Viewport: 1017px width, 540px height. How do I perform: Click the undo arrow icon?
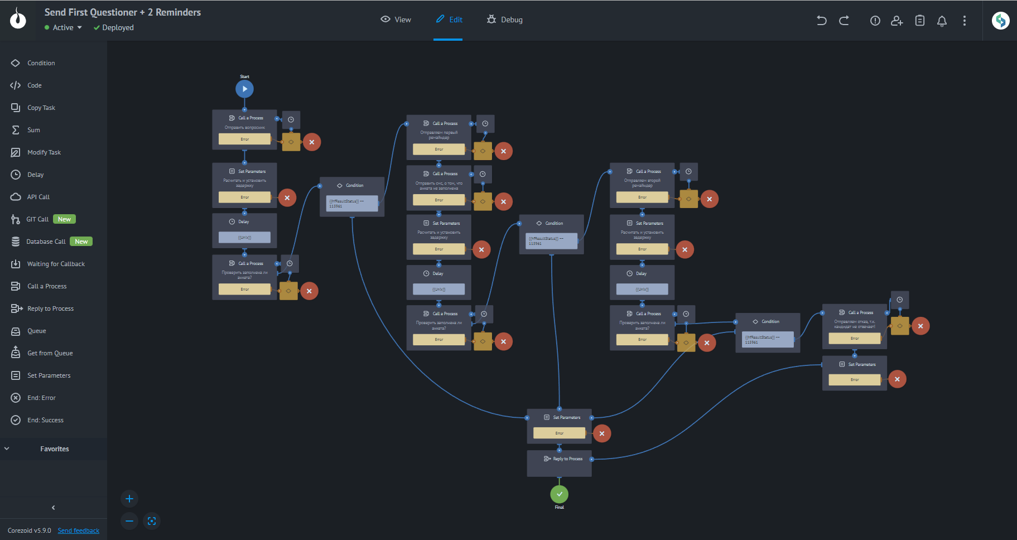(x=821, y=21)
